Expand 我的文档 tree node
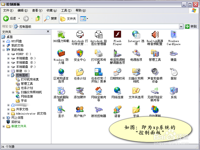The width and height of the screenshot is (200, 150). (3, 45)
